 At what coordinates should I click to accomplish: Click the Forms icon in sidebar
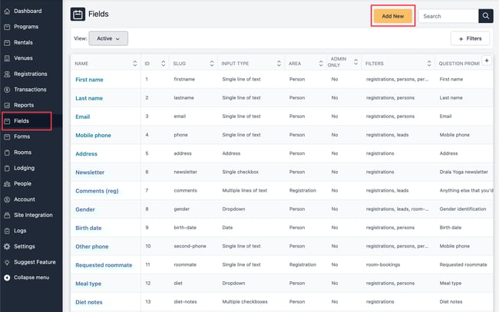(x=7, y=137)
